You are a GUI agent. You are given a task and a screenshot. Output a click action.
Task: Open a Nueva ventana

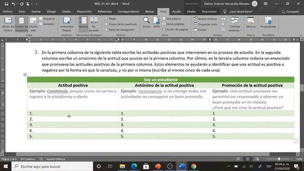[x=205, y=19]
